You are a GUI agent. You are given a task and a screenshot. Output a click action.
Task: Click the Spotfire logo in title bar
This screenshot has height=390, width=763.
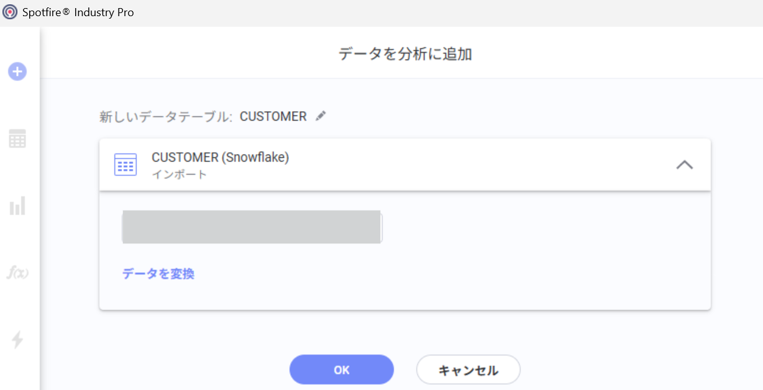[10, 12]
